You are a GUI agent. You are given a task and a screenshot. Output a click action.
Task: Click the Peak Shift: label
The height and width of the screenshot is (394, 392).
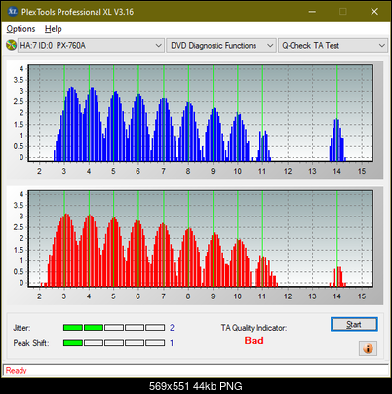[31, 343]
